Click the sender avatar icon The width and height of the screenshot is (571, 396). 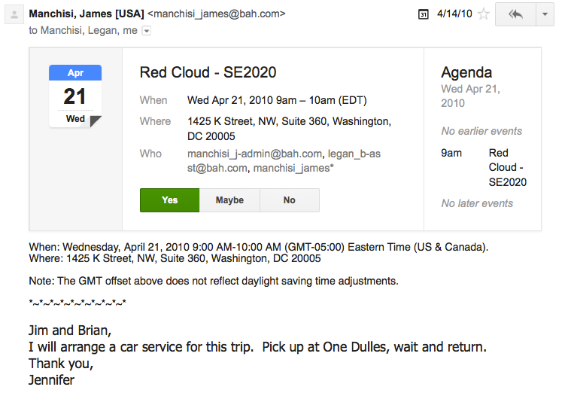(14, 15)
